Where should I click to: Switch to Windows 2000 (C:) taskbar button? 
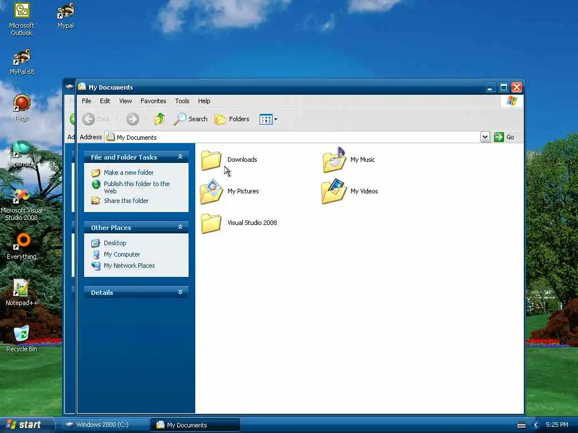click(x=104, y=425)
